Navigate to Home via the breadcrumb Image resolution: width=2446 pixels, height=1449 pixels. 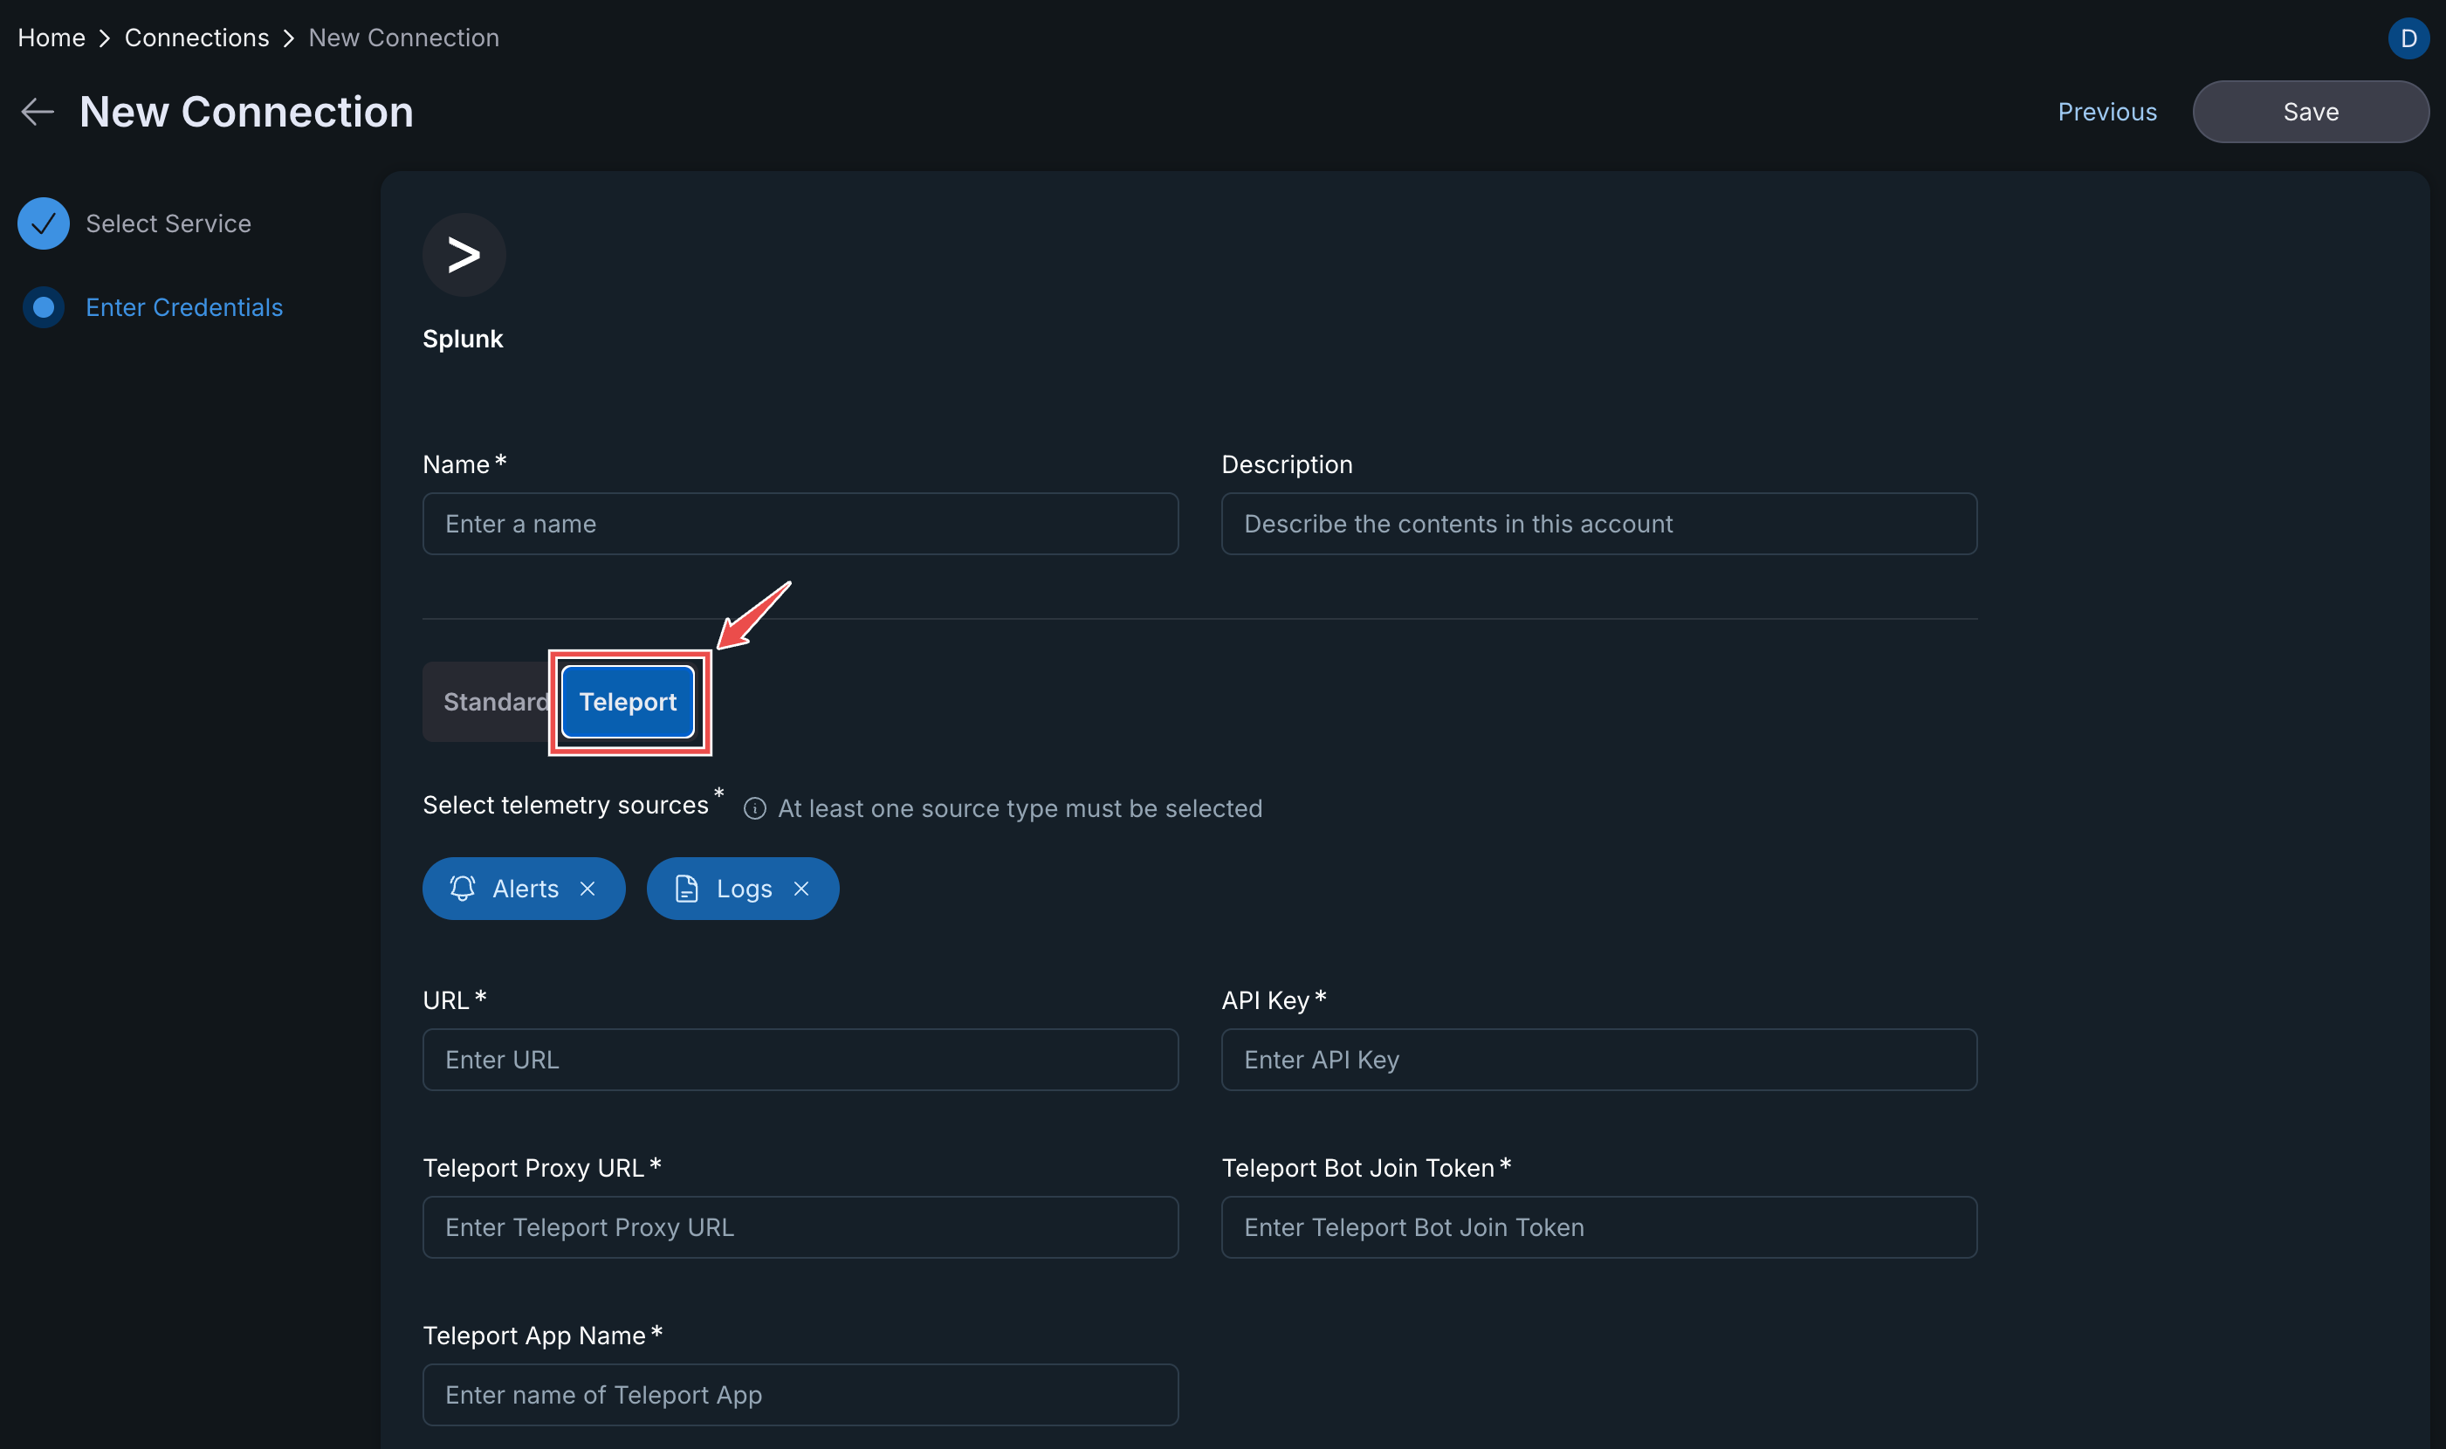pos(51,38)
